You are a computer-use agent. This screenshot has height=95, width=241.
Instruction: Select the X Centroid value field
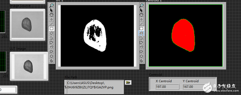tap(167, 87)
